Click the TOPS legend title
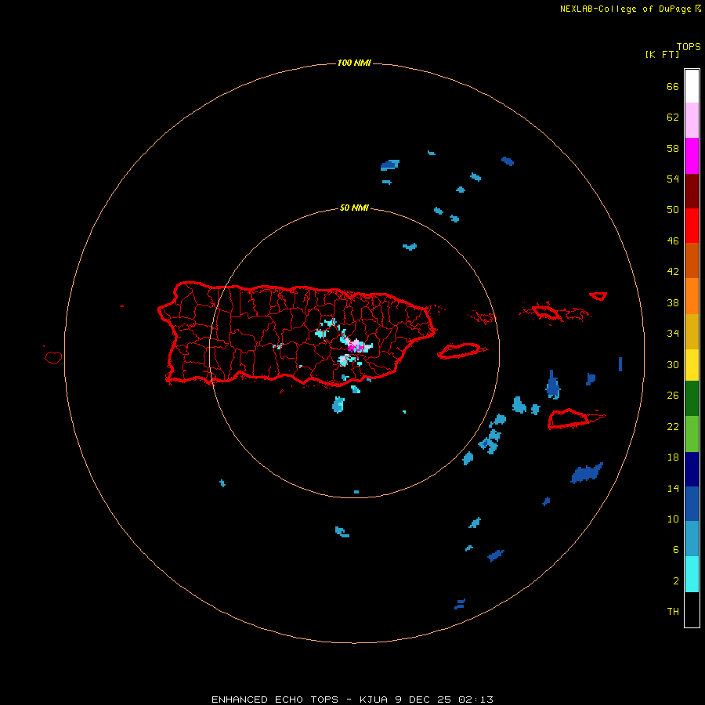The height and width of the screenshot is (705, 705). click(689, 46)
